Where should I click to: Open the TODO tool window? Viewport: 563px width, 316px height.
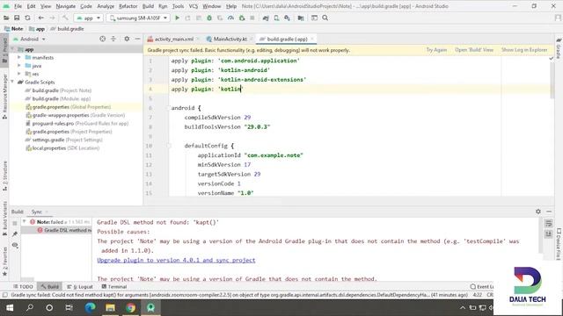pyautogui.click(x=23, y=287)
